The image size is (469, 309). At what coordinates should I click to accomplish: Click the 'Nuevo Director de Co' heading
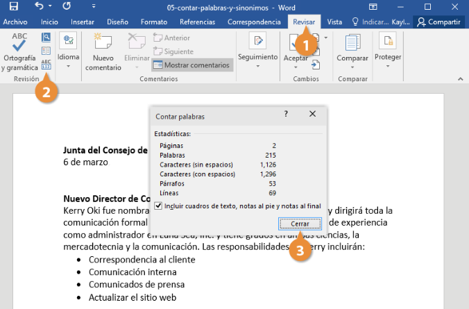(107, 199)
